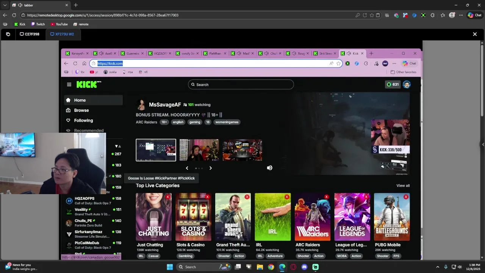485x273 pixels.
Task: Open Discord from the taskbar
Action: [x=304, y=267]
